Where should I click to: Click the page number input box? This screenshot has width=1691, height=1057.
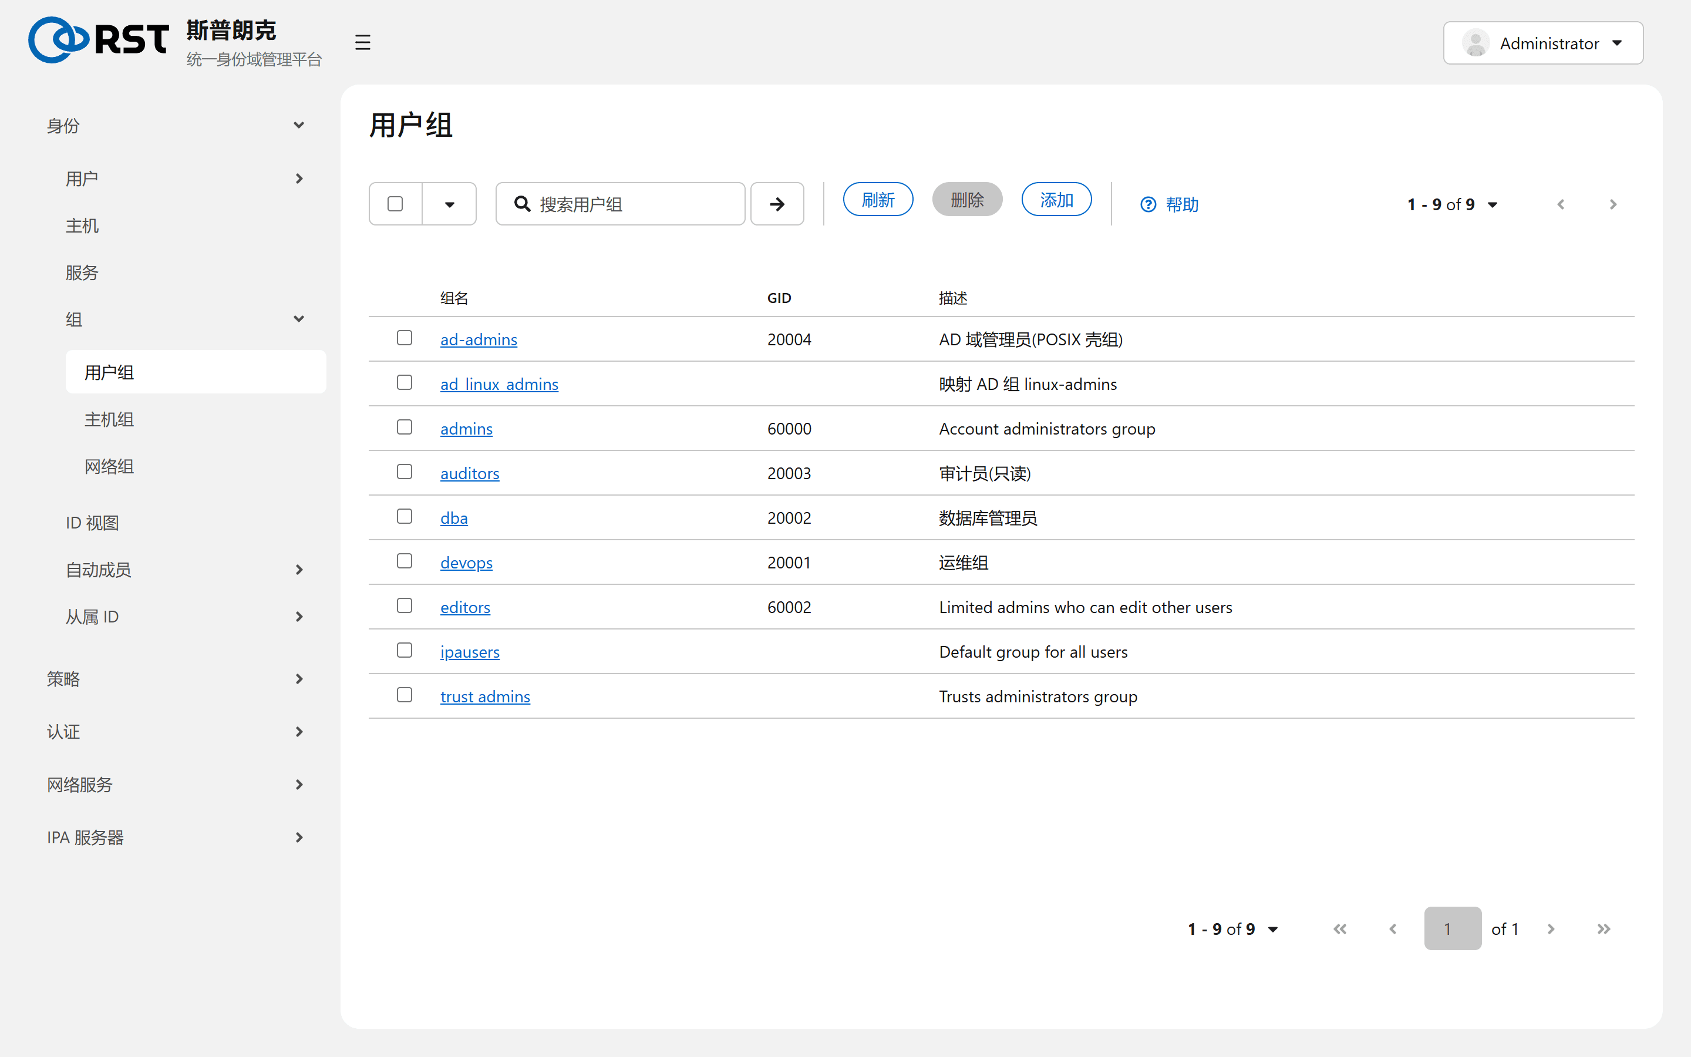(1452, 928)
